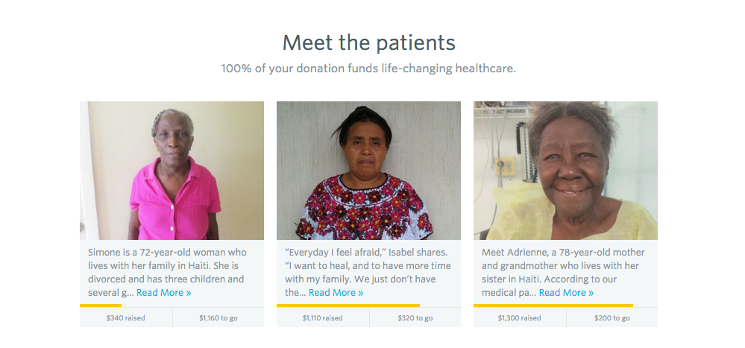Click Simone's description text
Screen dimensions: 745x348
coord(167,273)
